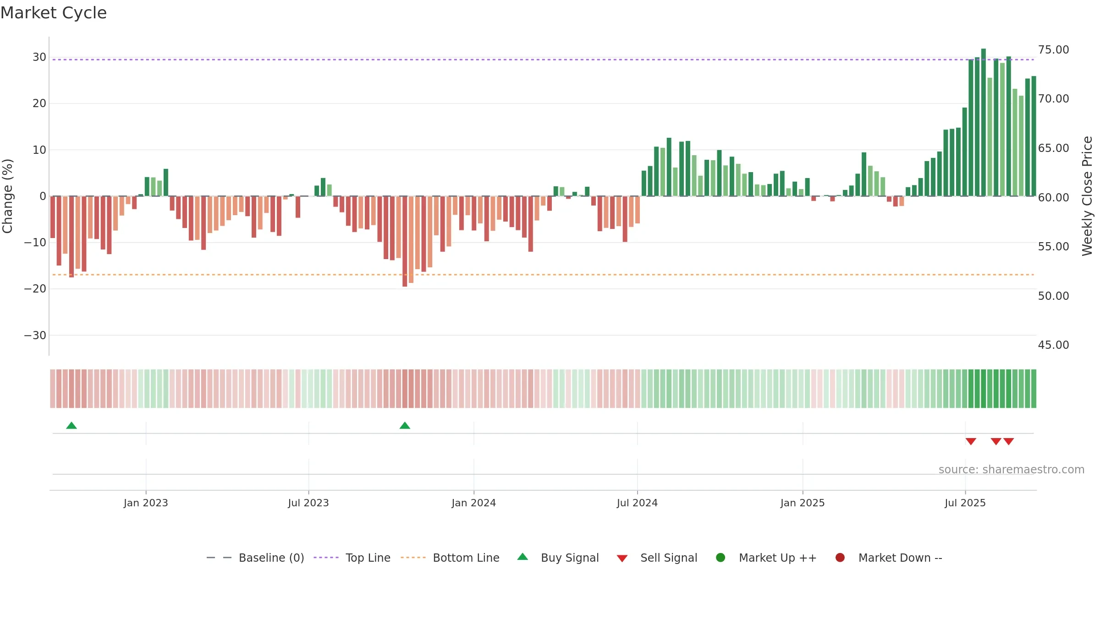Click the 75.00 price axis value

pyautogui.click(x=1054, y=50)
